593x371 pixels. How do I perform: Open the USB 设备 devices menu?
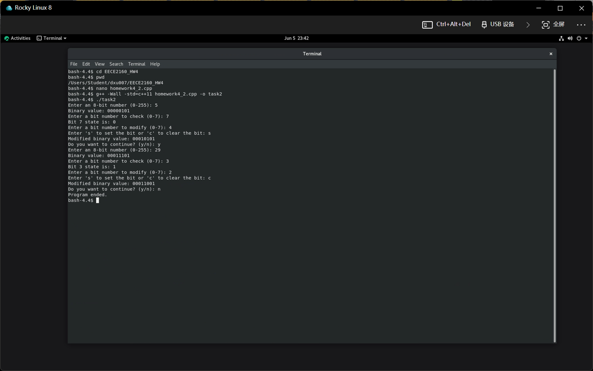pyautogui.click(x=498, y=25)
